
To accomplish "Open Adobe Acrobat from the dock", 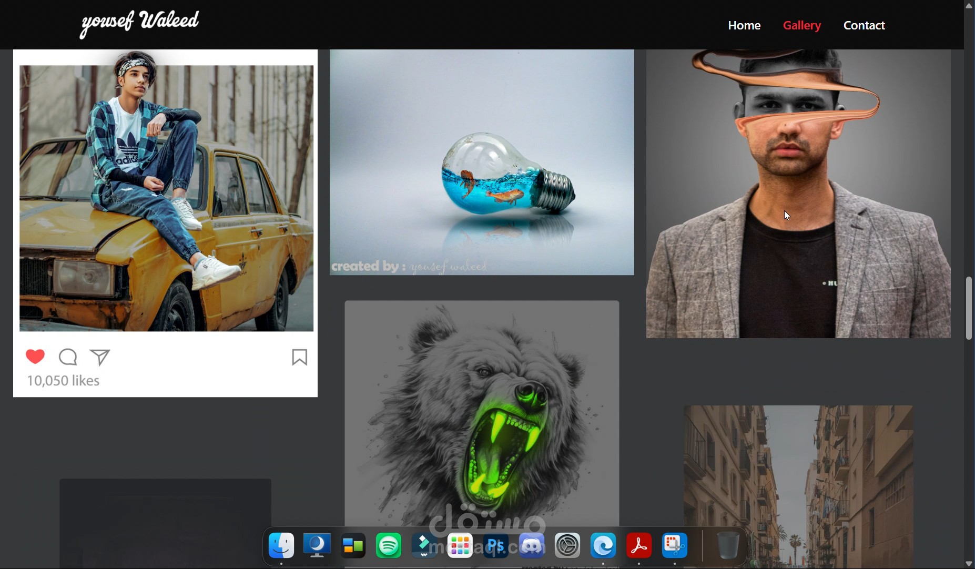I will (x=639, y=546).
